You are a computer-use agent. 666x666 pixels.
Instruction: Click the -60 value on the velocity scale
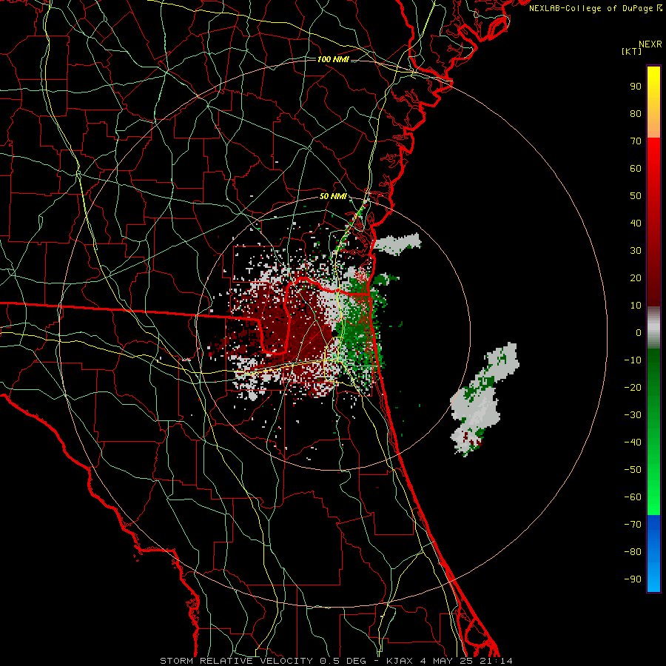tap(633, 497)
